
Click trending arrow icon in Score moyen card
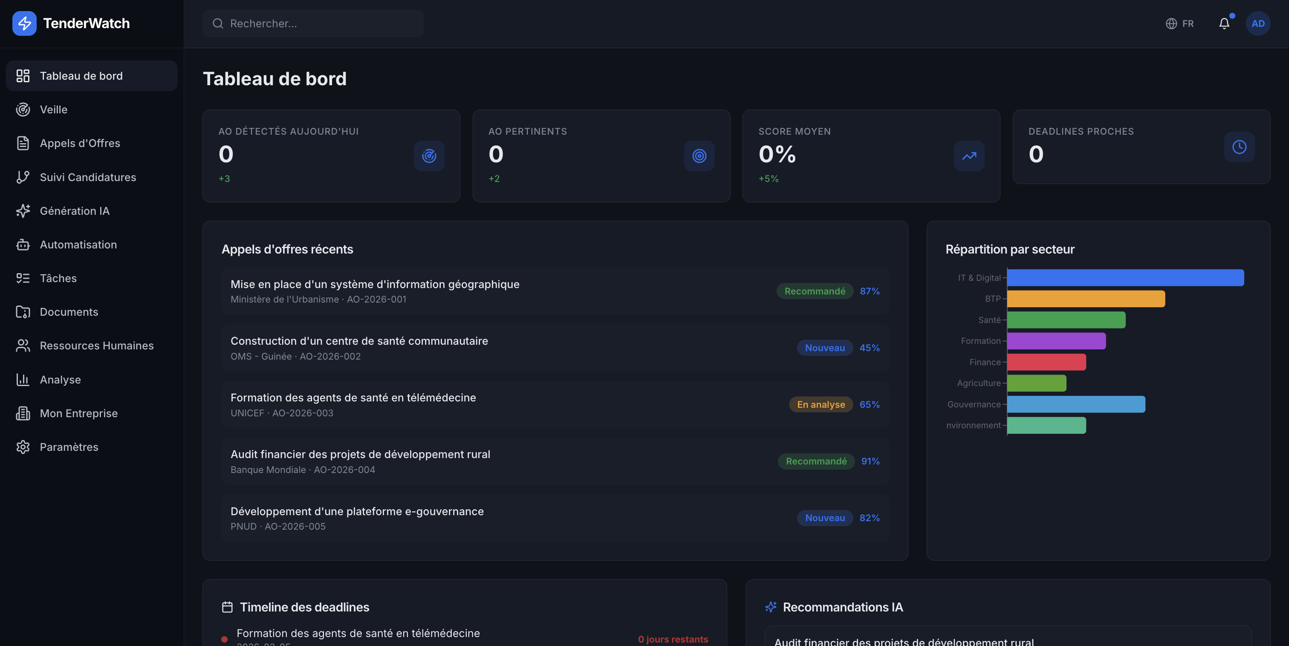pos(969,156)
